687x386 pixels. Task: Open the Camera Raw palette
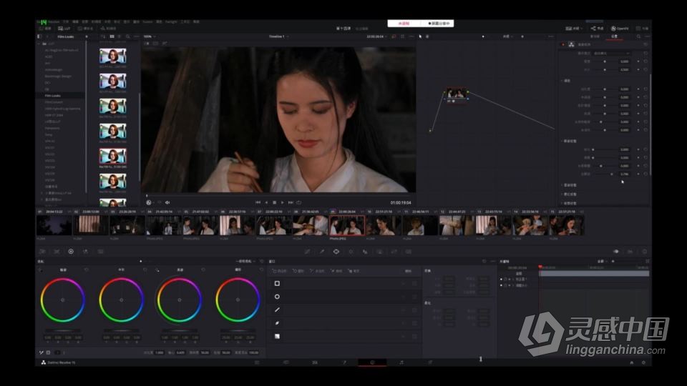pyautogui.click(x=42, y=252)
